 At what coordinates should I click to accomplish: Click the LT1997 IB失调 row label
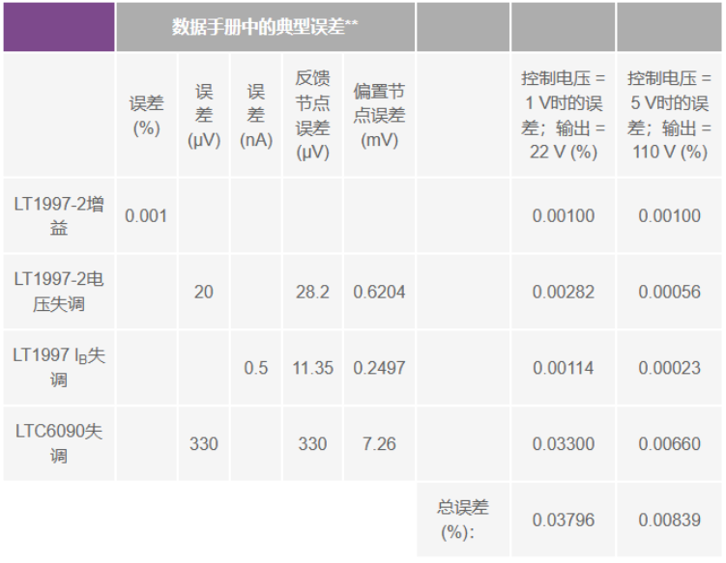pyautogui.click(x=59, y=368)
